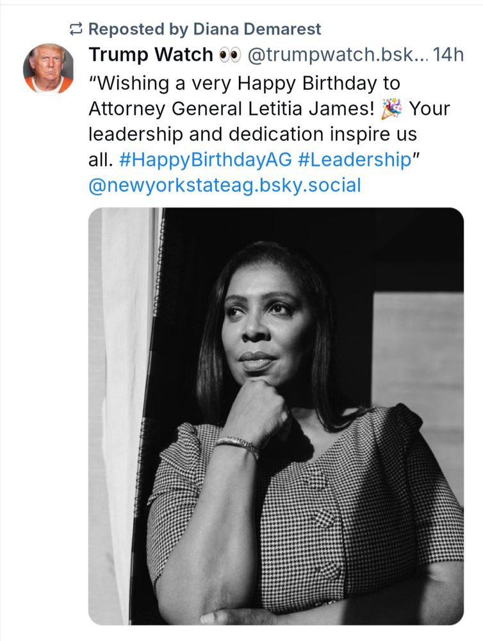Click the "leadership and dedication inspire us" line
This screenshot has height=641, width=483.
tap(252, 135)
